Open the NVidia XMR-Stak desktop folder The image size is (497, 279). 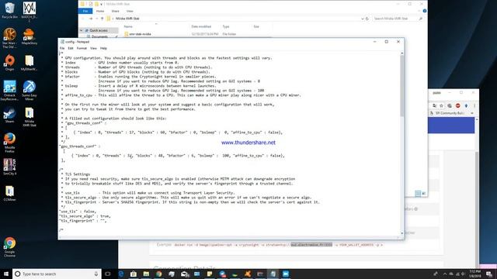30,117
